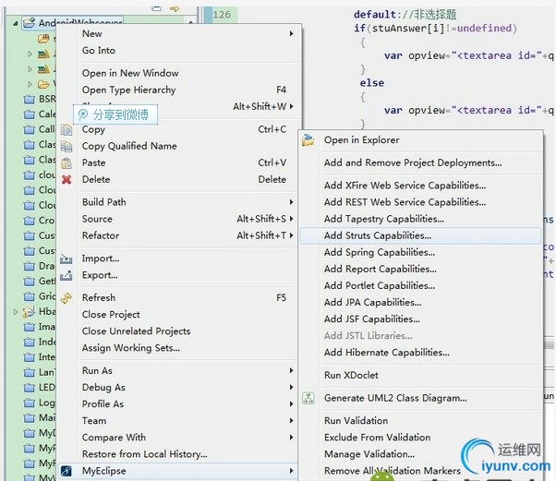
Task: Click the Refresh arrows icon
Action: click(66, 298)
